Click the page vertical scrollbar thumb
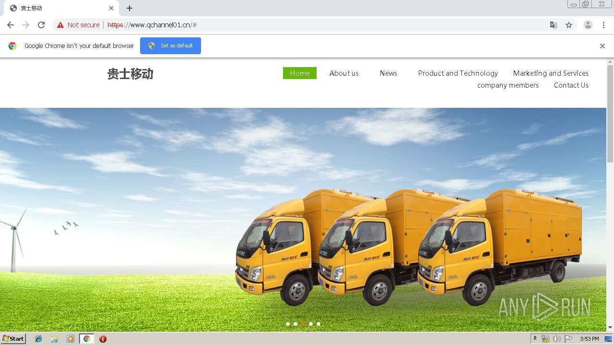614x345 pixels. [610, 114]
